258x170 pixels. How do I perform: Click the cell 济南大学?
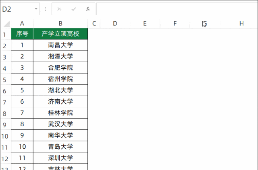(x=60, y=101)
